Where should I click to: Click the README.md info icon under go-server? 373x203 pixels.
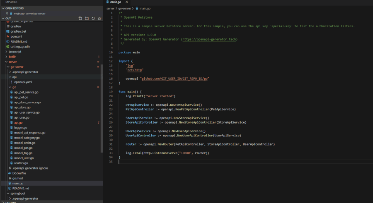pos(10,188)
